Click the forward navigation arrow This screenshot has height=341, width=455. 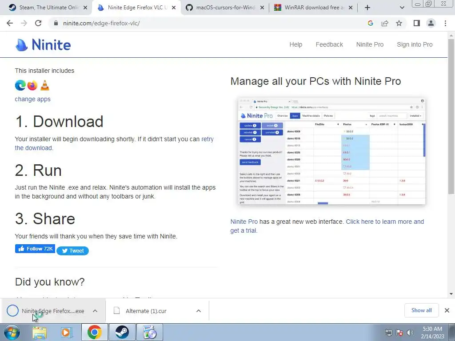coord(24,23)
